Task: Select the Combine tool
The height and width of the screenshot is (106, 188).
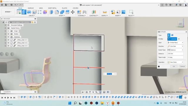Action: click(62, 12)
